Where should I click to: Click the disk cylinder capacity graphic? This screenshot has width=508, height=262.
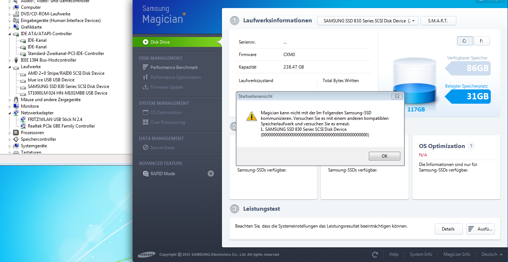[x=414, y=81]
